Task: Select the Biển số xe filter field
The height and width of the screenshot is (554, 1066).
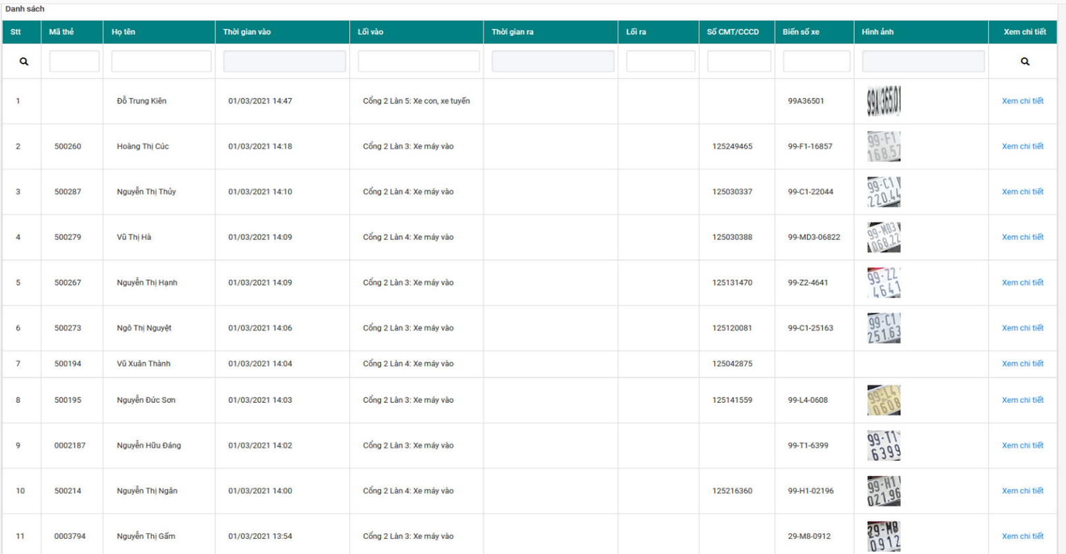Action: pos(816,61)
